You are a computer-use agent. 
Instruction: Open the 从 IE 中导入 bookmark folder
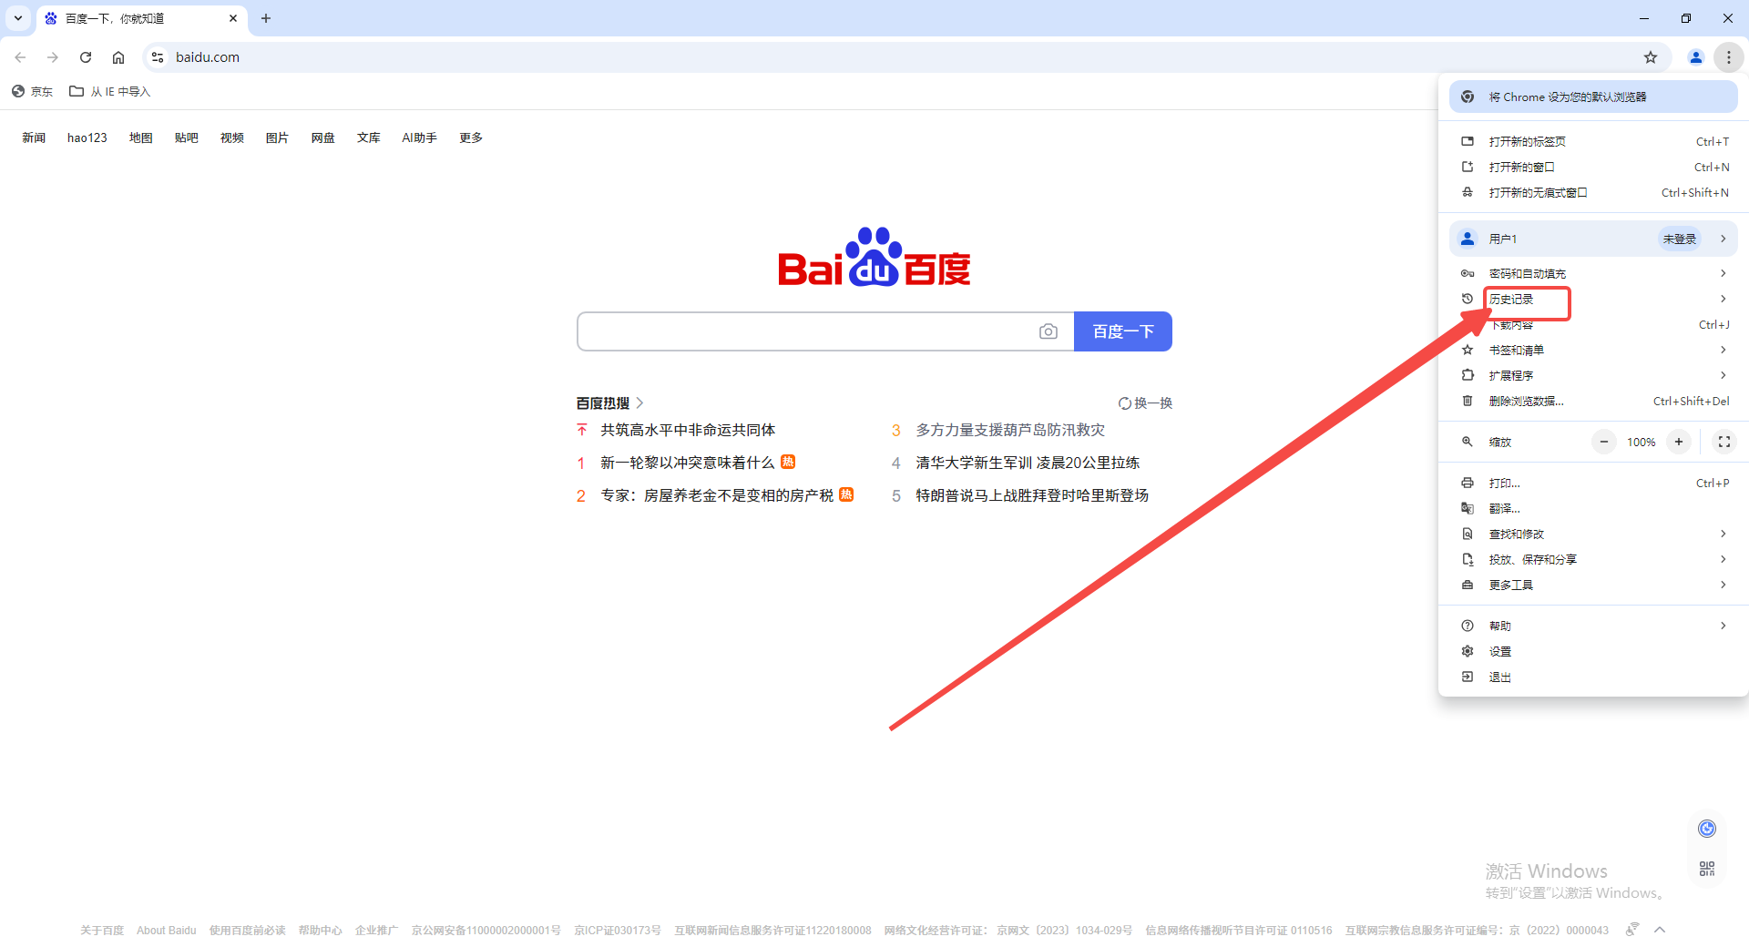point(110,91)
